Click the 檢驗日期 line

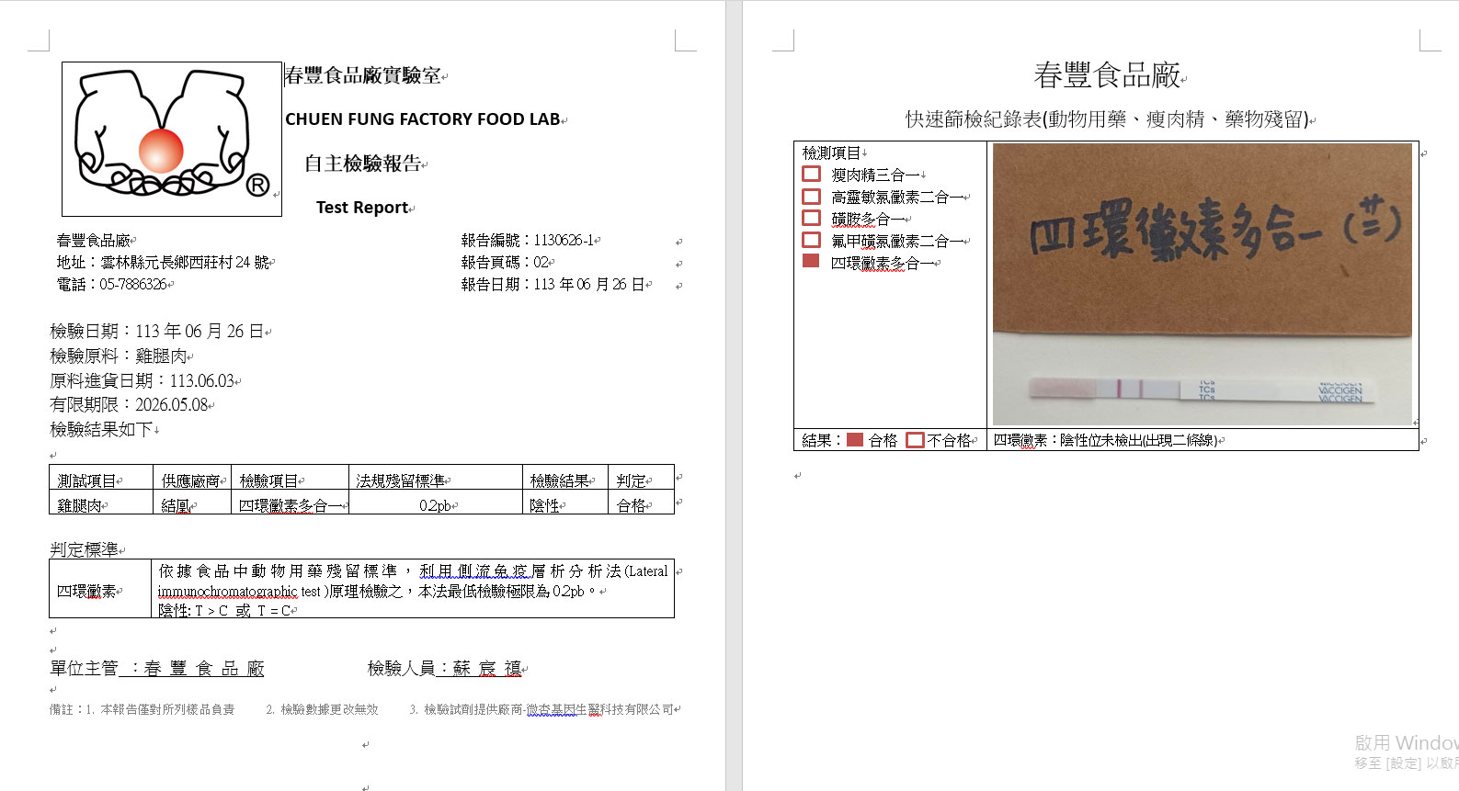click(157, 332)
